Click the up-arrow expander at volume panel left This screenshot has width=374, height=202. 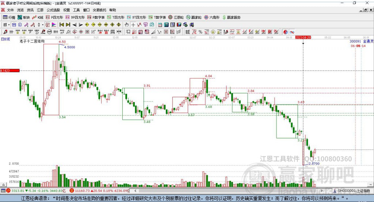tap(3, 184)
